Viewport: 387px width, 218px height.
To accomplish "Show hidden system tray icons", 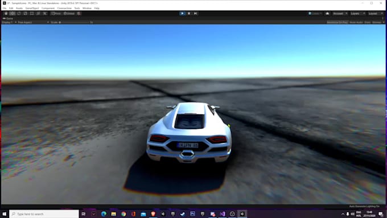I will (x=343, y=214).
